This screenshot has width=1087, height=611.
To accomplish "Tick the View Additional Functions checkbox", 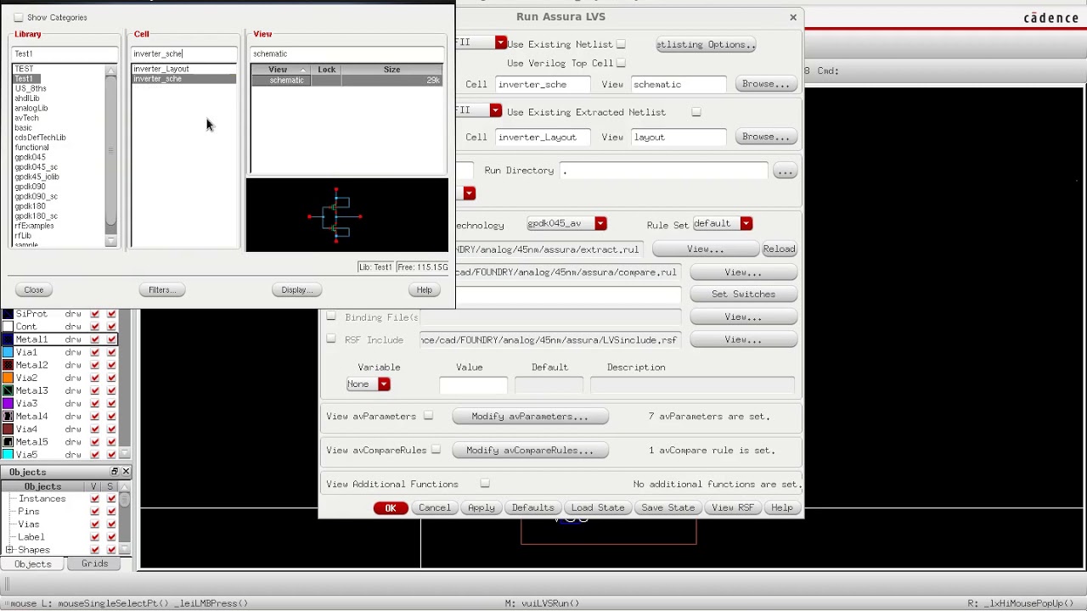I will tap(485, 484).
